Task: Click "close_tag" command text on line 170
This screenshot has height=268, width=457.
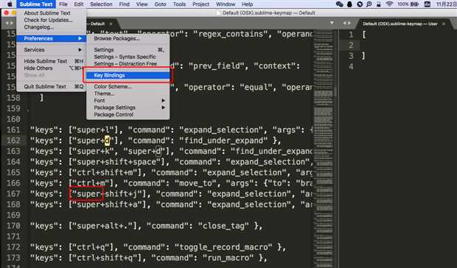Action: tap(223, 226)
